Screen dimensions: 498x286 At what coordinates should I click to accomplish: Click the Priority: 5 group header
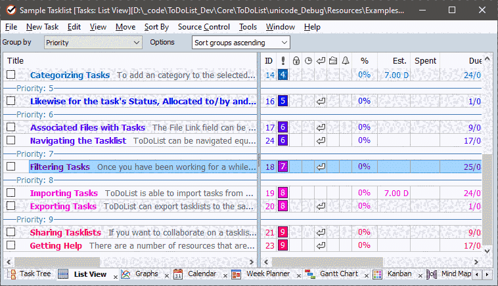[130, 88]
